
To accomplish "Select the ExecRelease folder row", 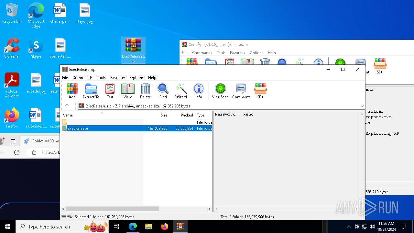I will 136,128.
